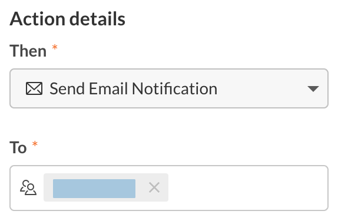This screenshot has width=338, height=224.
Task: Click the To field label
Action: click(x=18, y=147)
